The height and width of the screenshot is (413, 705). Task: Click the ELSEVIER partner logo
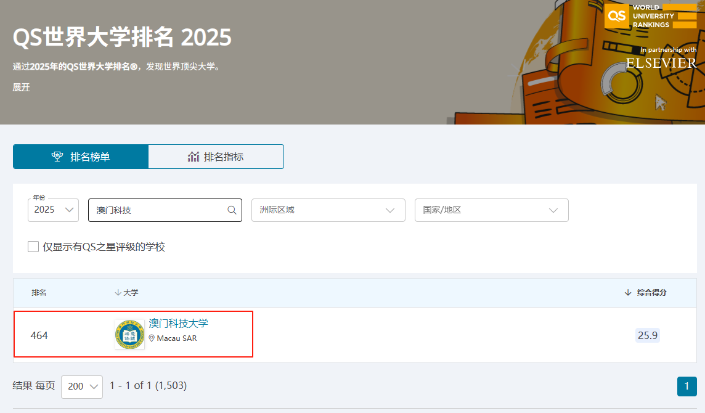[x=661, y=63]
